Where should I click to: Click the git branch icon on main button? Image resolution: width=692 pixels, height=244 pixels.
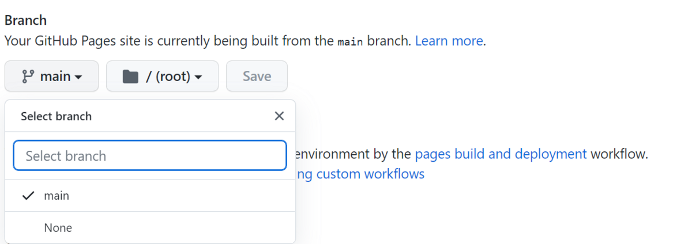(x=27, y=76)
